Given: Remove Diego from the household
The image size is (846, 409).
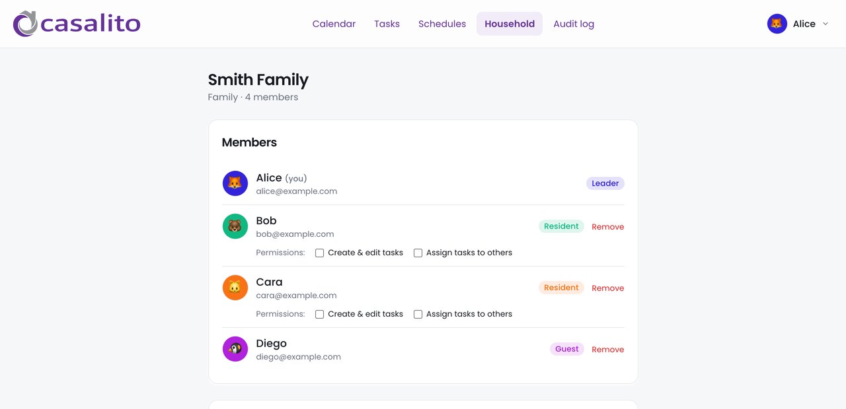Looking at the screenshot, I should click(x=608, y=350).
